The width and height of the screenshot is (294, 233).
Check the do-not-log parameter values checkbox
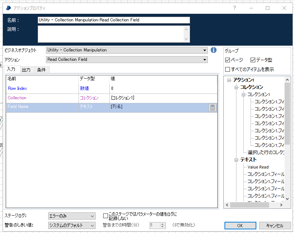[x=105, y=216]
